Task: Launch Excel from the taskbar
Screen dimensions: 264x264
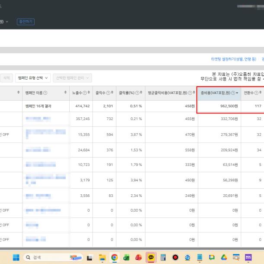Action: pos(126,257)
